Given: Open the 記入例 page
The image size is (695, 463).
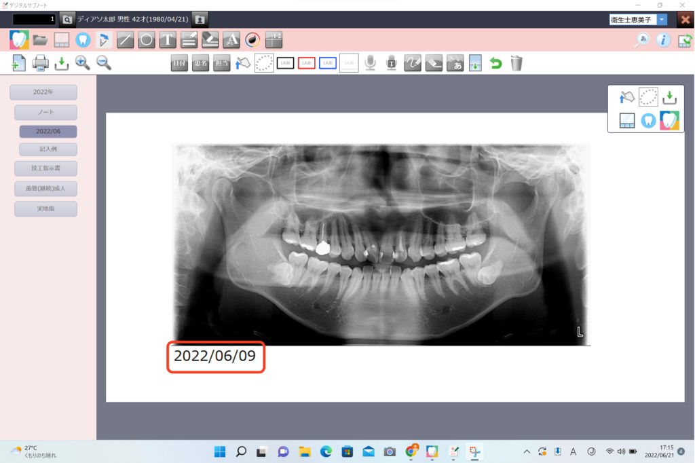Looking at the screenshot, I should (48, 149).
